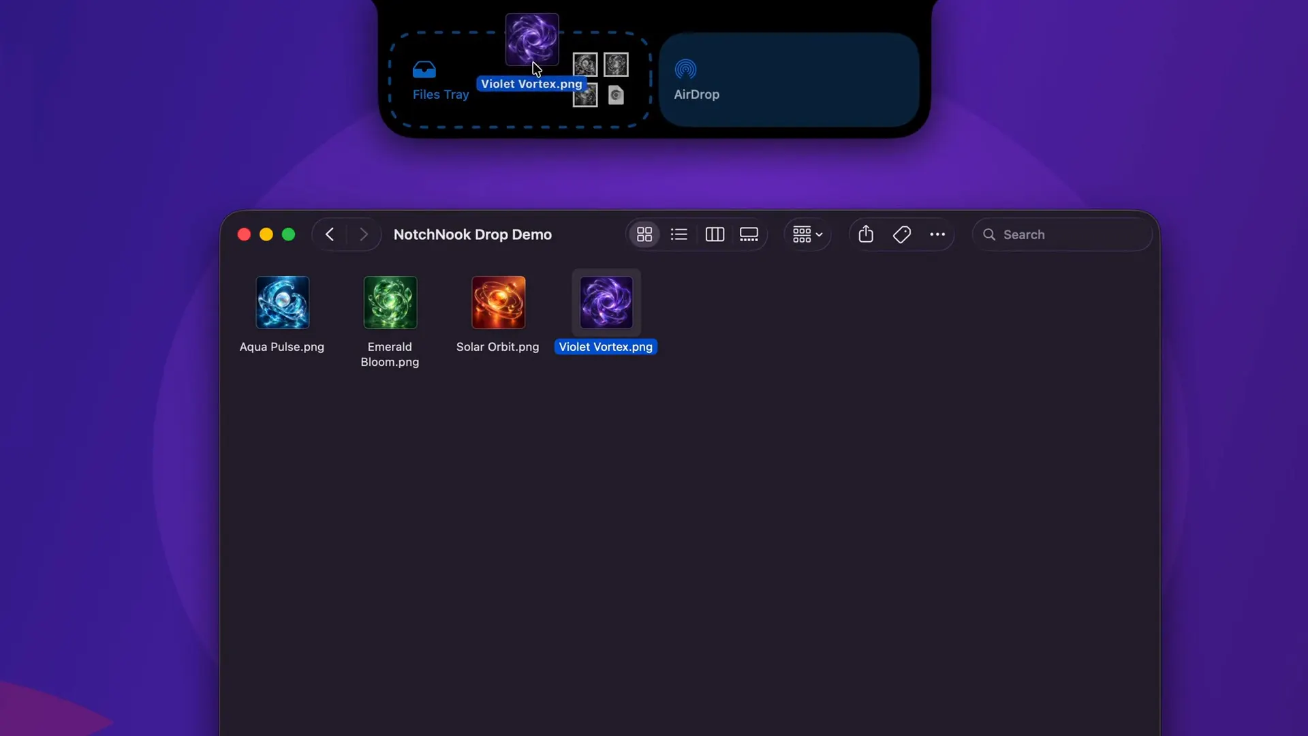Click the tag icon to edit tags
The image size is (1308, 736).
(x=901, y=234)
